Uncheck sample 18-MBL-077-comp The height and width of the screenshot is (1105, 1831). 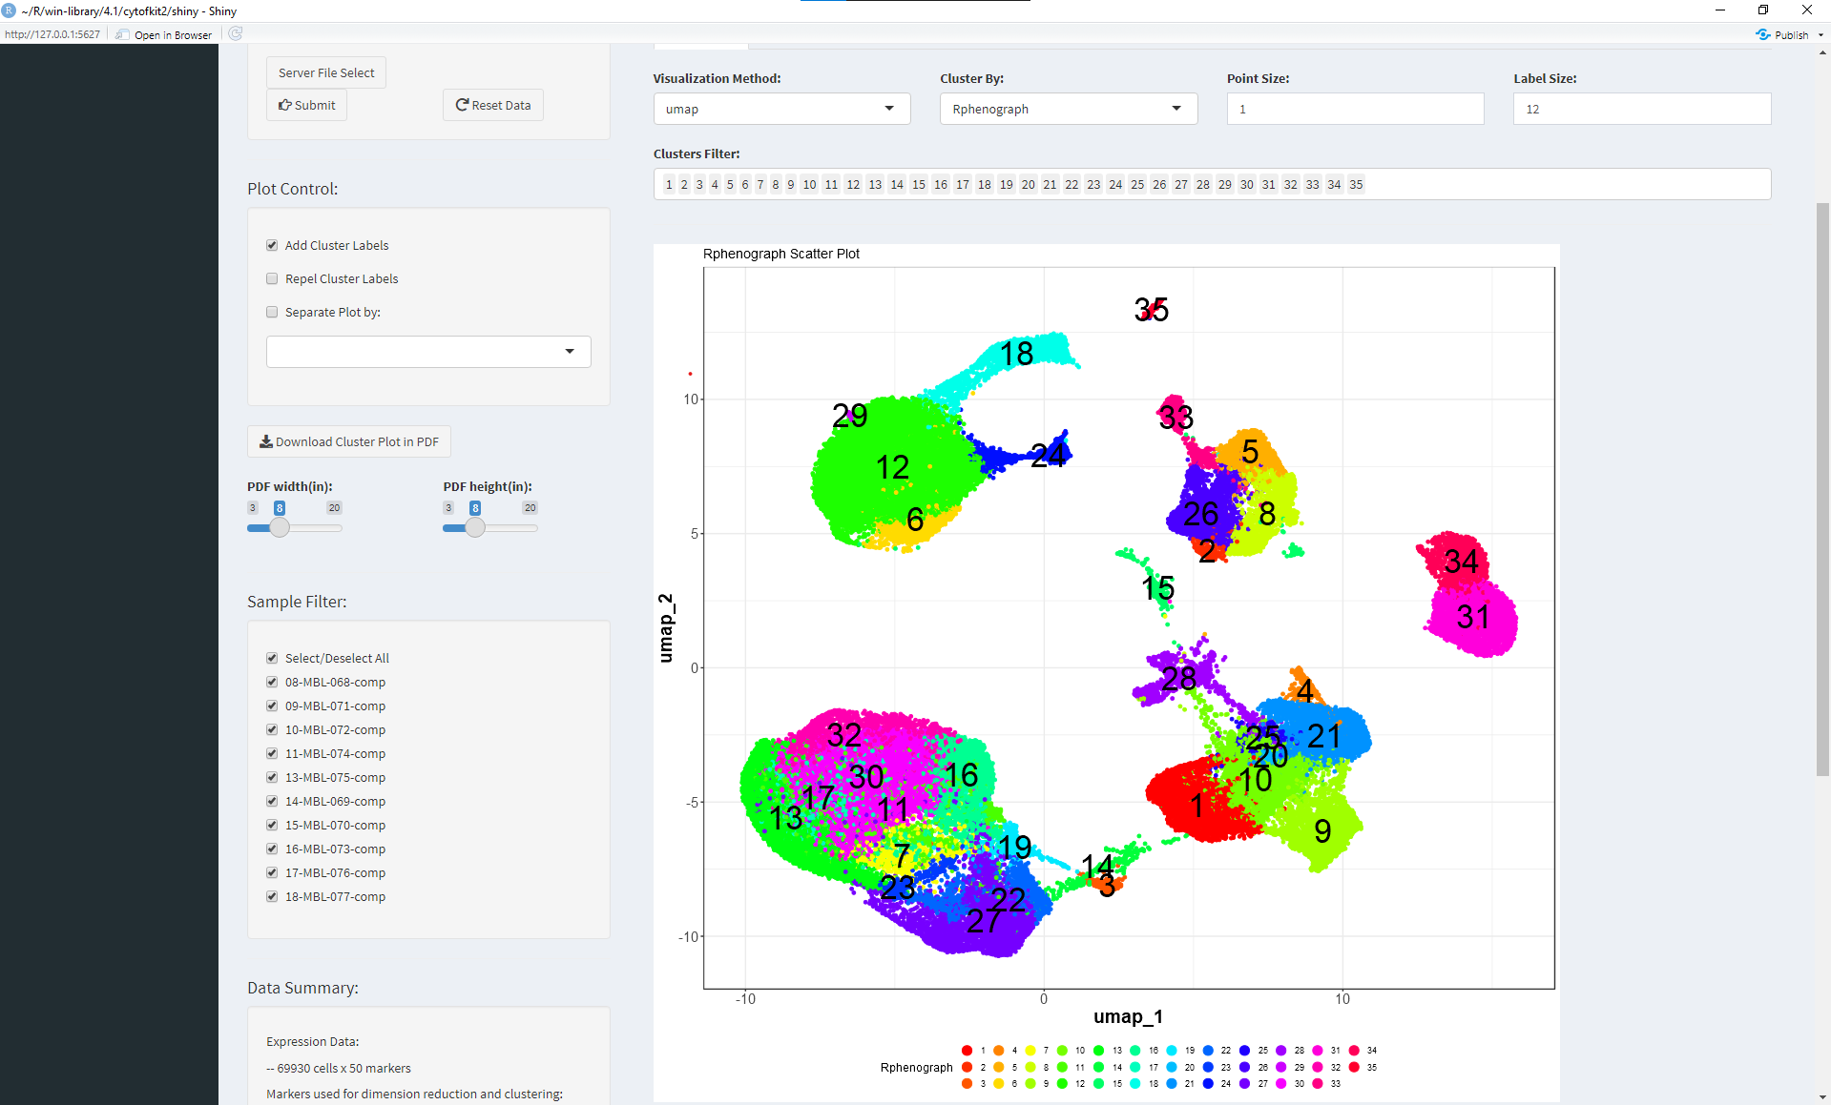[x=272, y=896]
